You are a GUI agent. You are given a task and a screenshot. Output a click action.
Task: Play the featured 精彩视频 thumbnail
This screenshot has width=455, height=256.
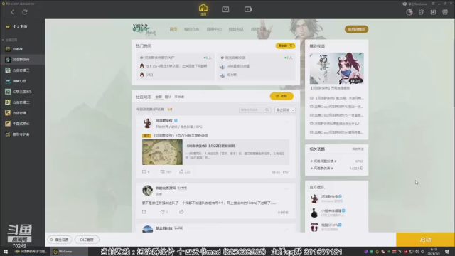click(x=336, y=68)
